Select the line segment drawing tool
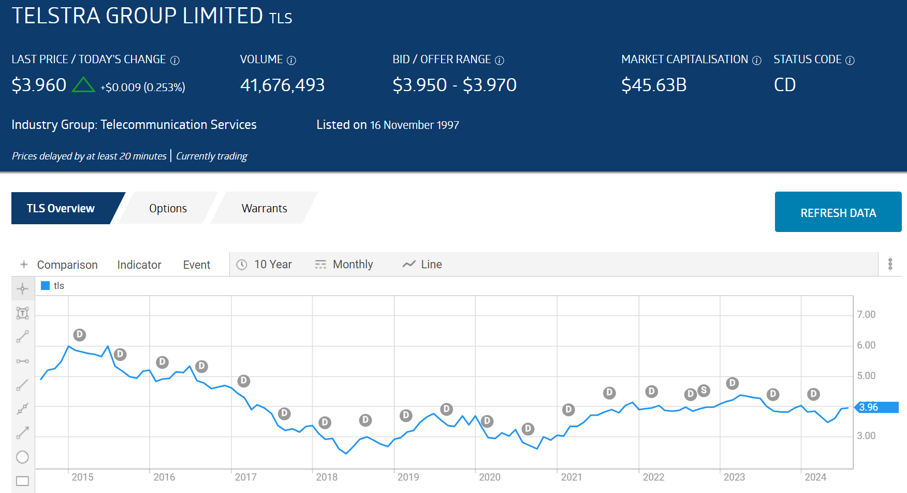 (x=23, y=337)
